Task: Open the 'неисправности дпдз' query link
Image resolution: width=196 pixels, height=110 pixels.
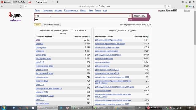Action: (44, 66)
